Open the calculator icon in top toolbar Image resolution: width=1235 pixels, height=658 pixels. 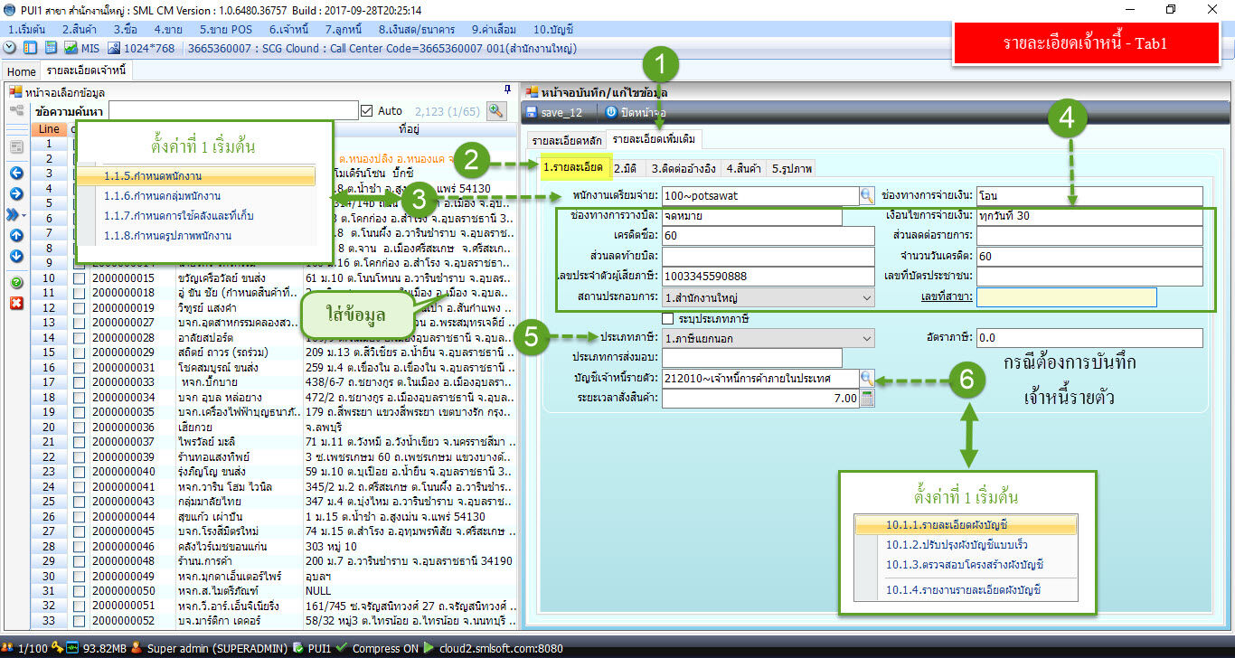[x=51, y=48]
